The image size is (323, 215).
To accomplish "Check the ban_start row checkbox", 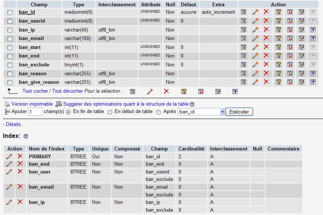I will 10,47.
